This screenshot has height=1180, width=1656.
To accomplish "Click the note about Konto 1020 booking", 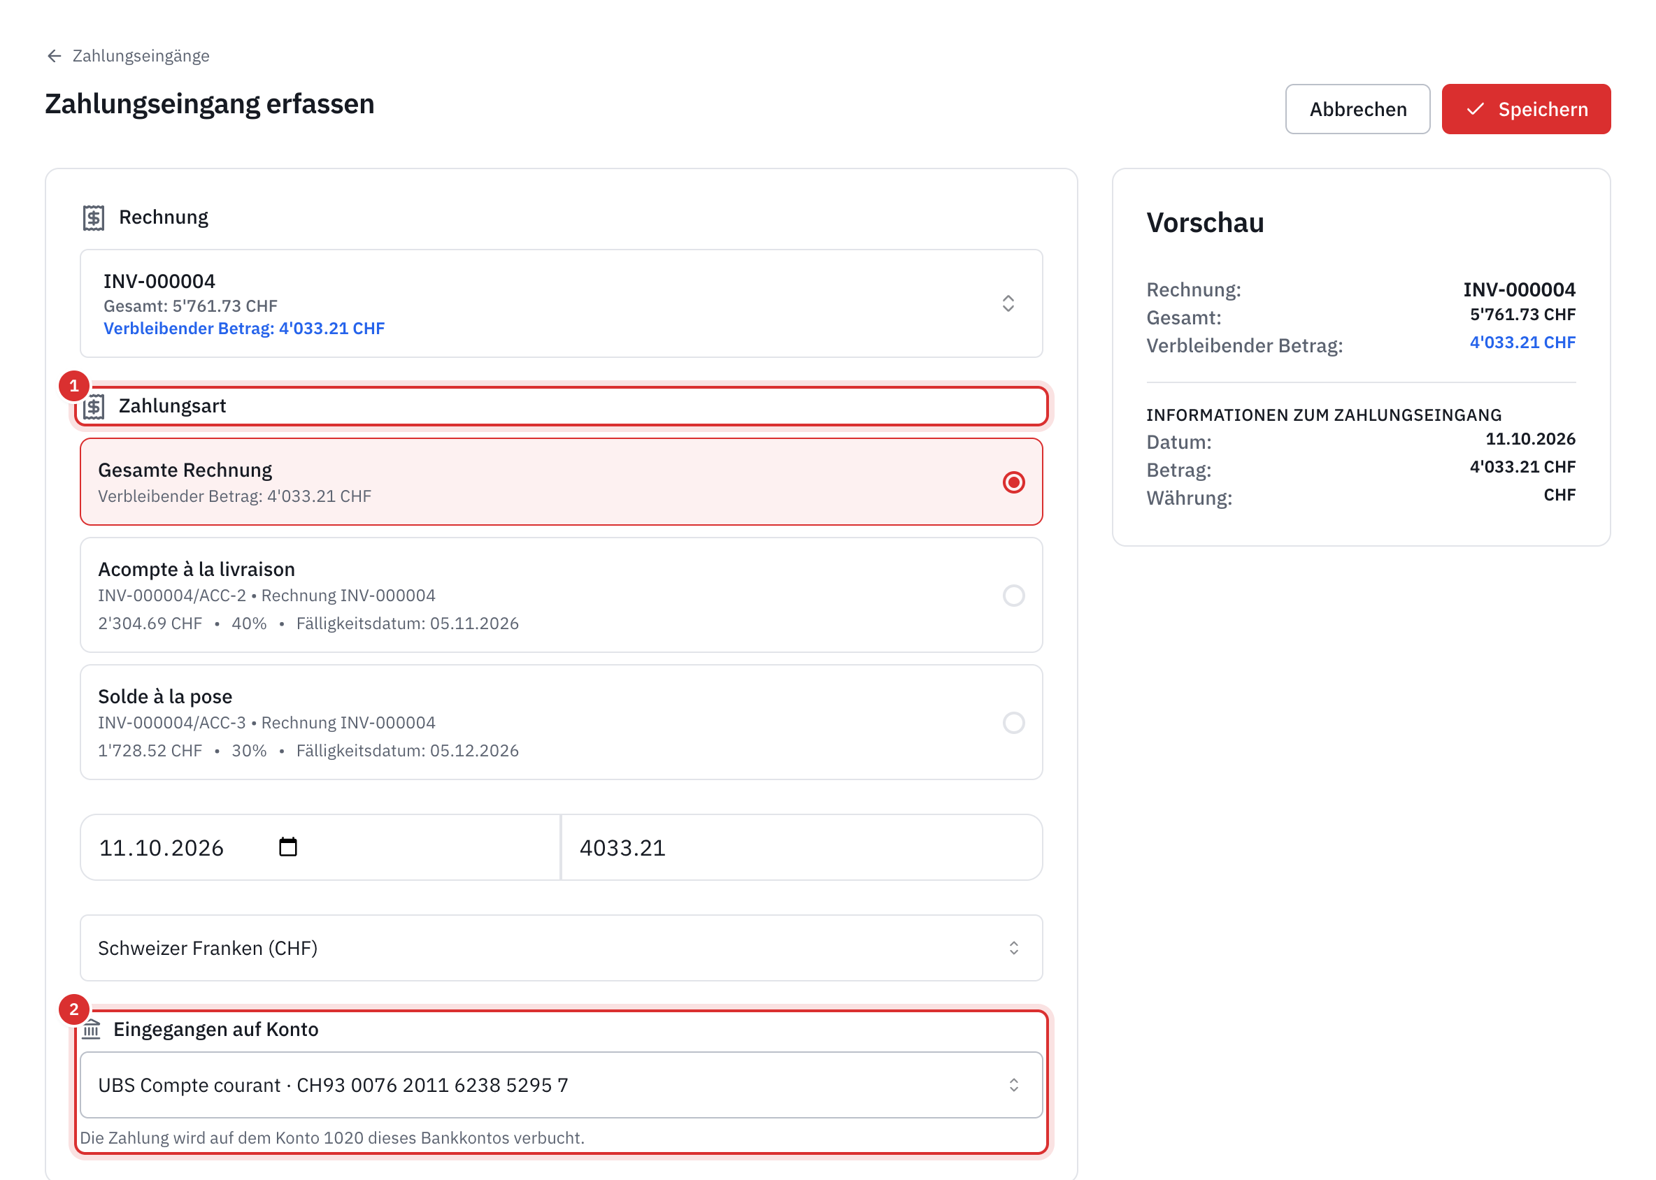I will [331, 1137].
